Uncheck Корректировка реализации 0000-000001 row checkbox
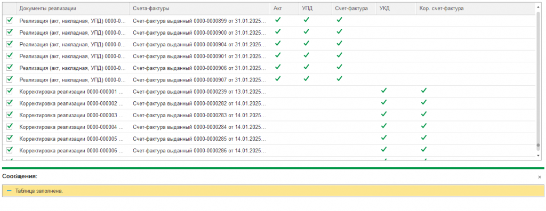Screen dimensions: 546x211 pos(10,91)
